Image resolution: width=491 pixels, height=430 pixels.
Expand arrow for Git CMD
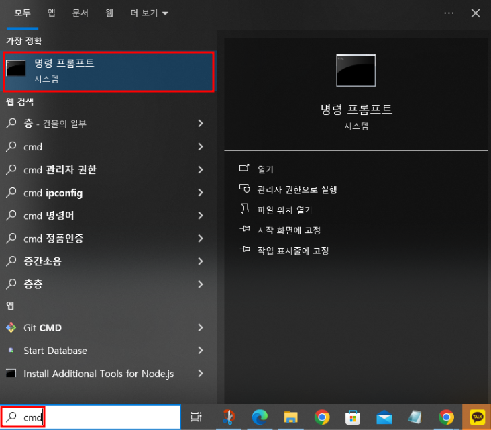pos(201,328)
